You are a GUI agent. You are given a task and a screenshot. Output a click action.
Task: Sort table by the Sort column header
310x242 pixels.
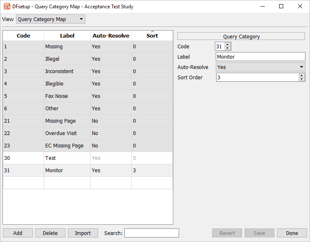[x=152, y=36]
